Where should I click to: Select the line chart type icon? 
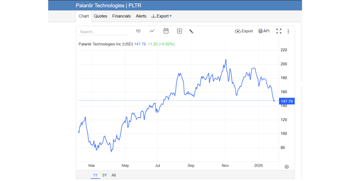click(152, 31)
